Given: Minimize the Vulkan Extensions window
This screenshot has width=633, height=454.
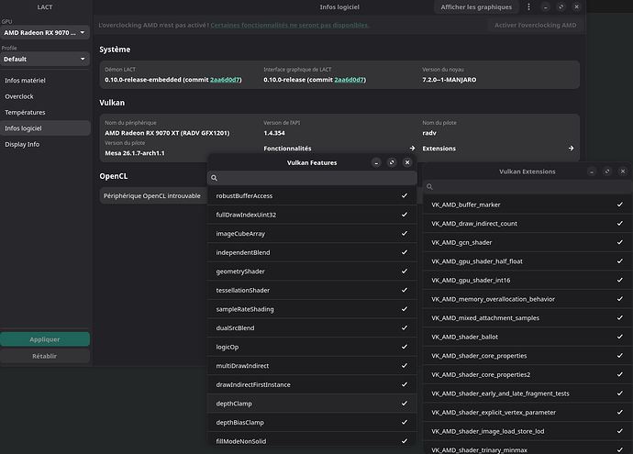Looking at the screenshot, I should point(592,172).
